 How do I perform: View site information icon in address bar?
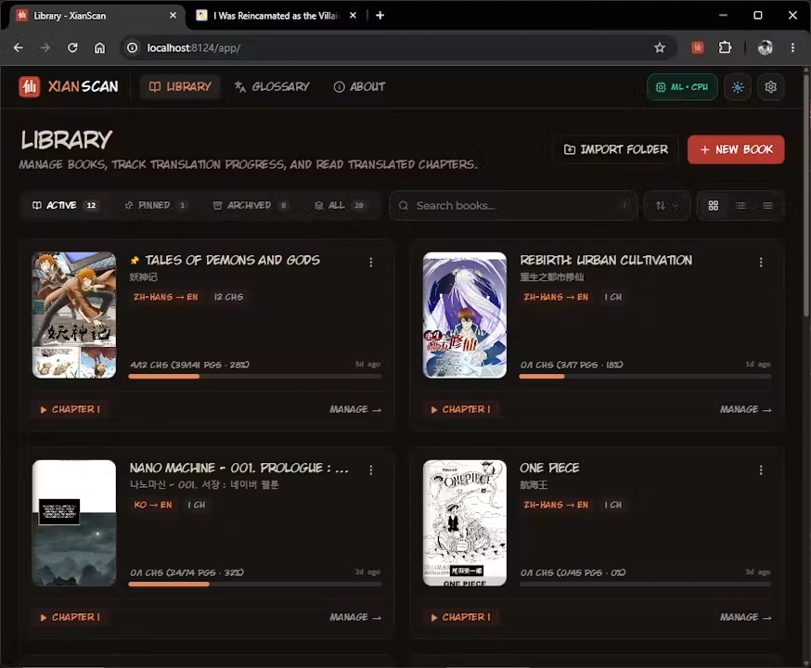[133, 47]
